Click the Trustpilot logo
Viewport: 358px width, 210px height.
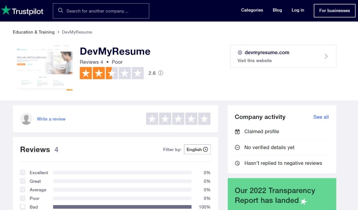point(22,11)
